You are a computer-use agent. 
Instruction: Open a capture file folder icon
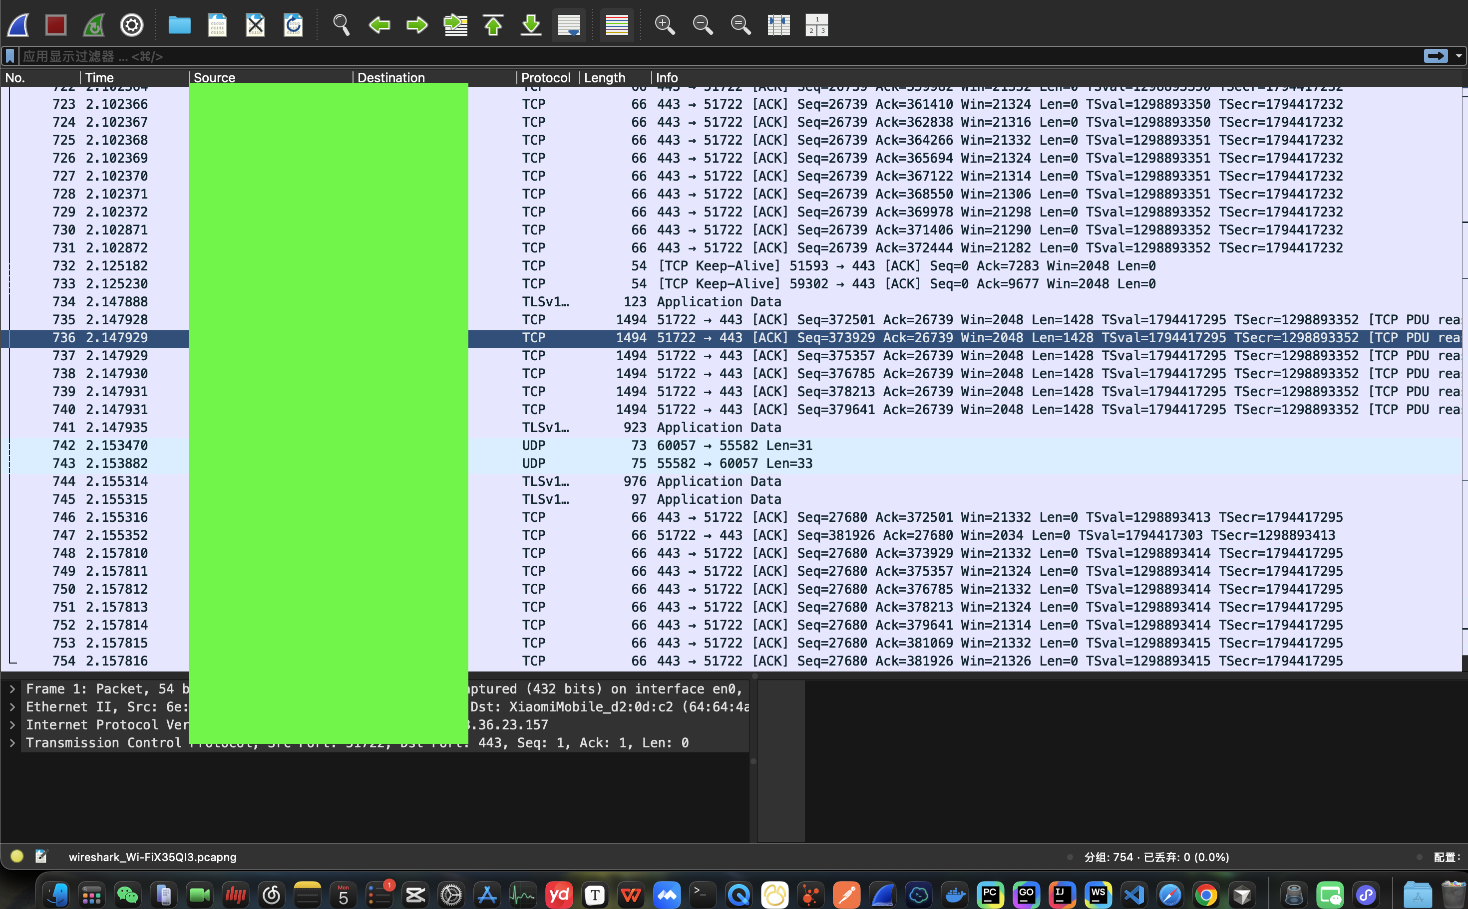click(179, 25)
